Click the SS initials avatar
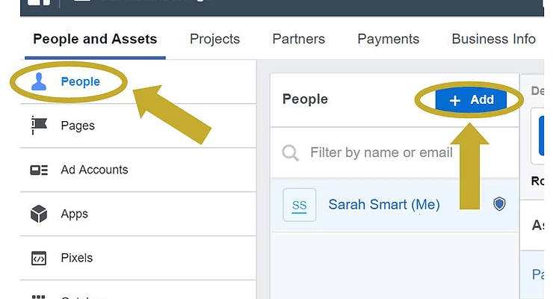 click(x=299, y=205)
